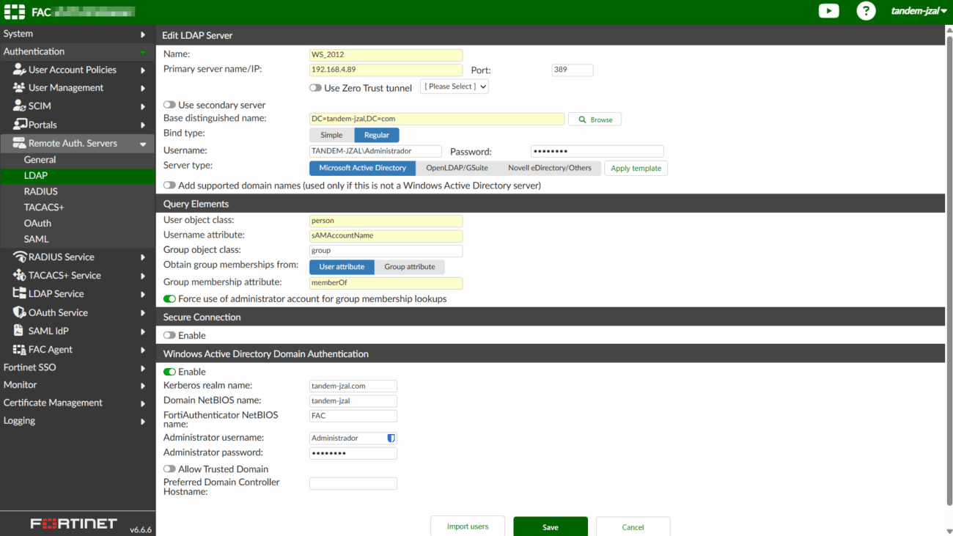Viewport: 953px width, 536px height.
Task: Click the help question mark icon
Action: click(x=866, y=12)
